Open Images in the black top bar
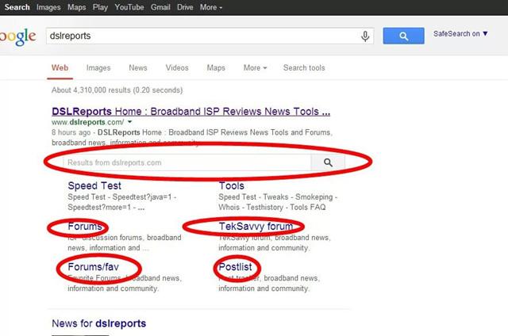Image resolution: width=508 pixels, height=336 pixels. [48, 7]
